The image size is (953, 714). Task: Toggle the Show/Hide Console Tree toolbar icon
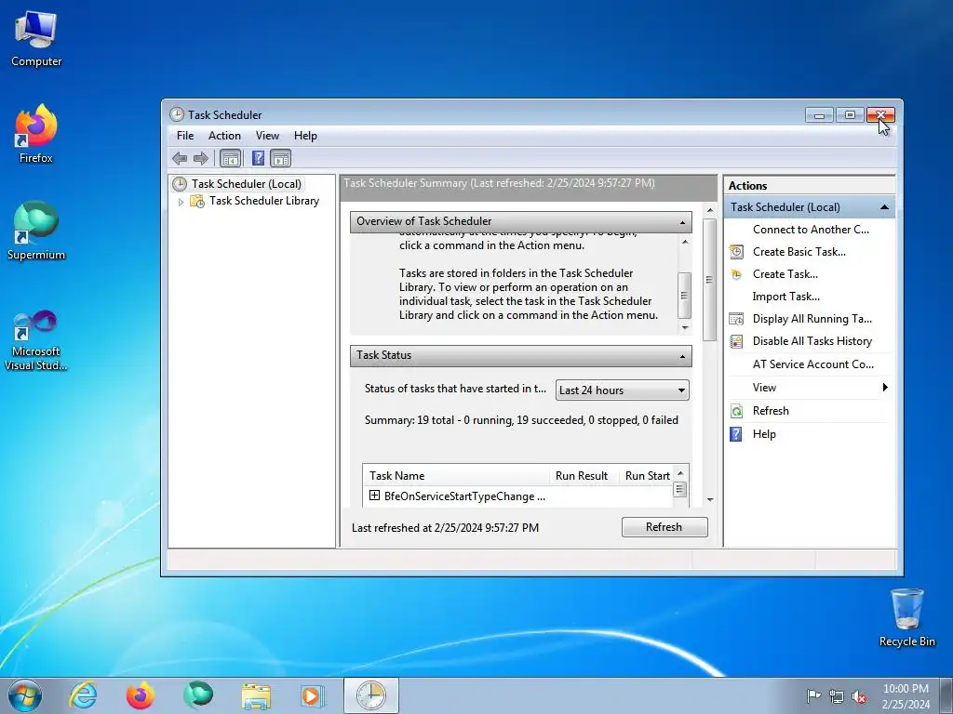(x=231, y=159)
